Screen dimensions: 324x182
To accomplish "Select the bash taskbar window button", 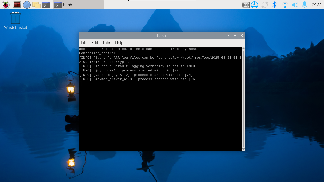I will 78,5.
